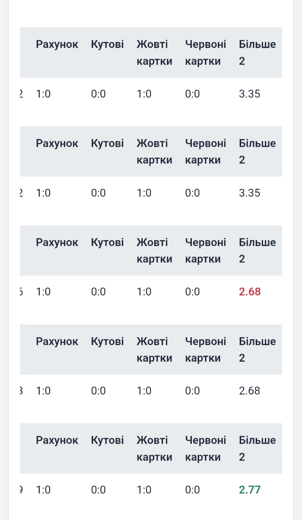Image resolution: width=302 pixels, height=520 pixels.
Task: Select the green 2.77 odds value
Action: tap(250, 490)
